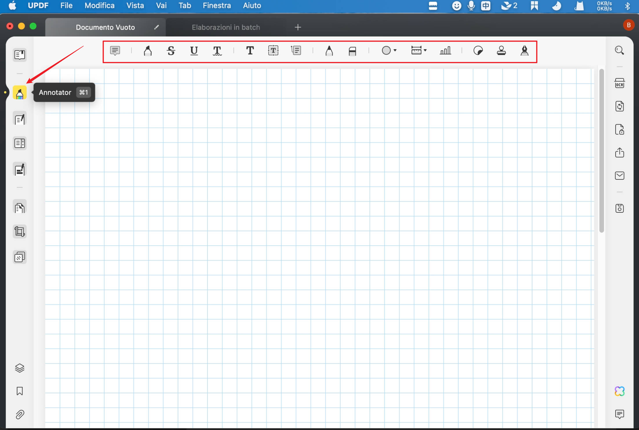Open the Tab menu

[x=185, y=5]
